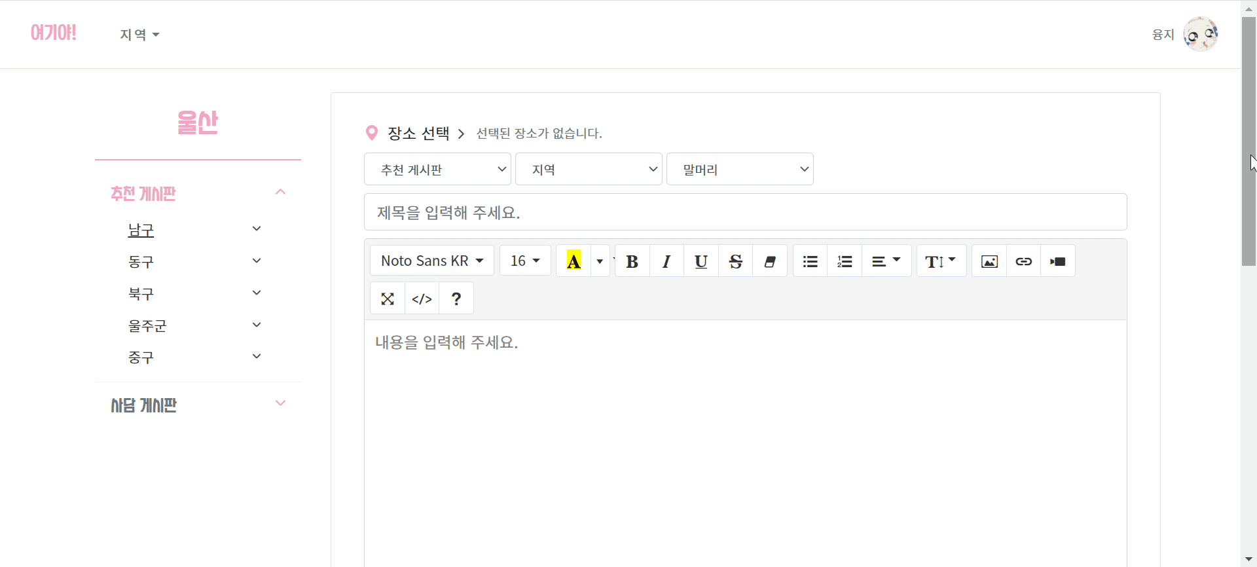The height and width of the screenshot is (567, 1257).
Task: Toggle strikethrough formatting
Action: (736, 261)
